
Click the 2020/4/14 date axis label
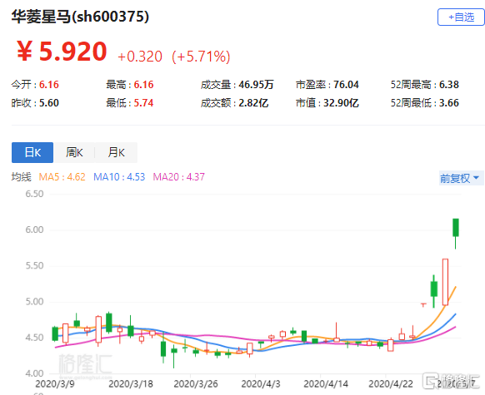tap(326, 384)
